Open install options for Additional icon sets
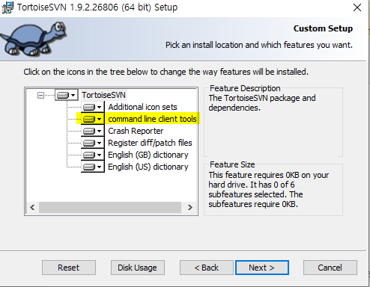370x287 pixels. coord(93,107)
